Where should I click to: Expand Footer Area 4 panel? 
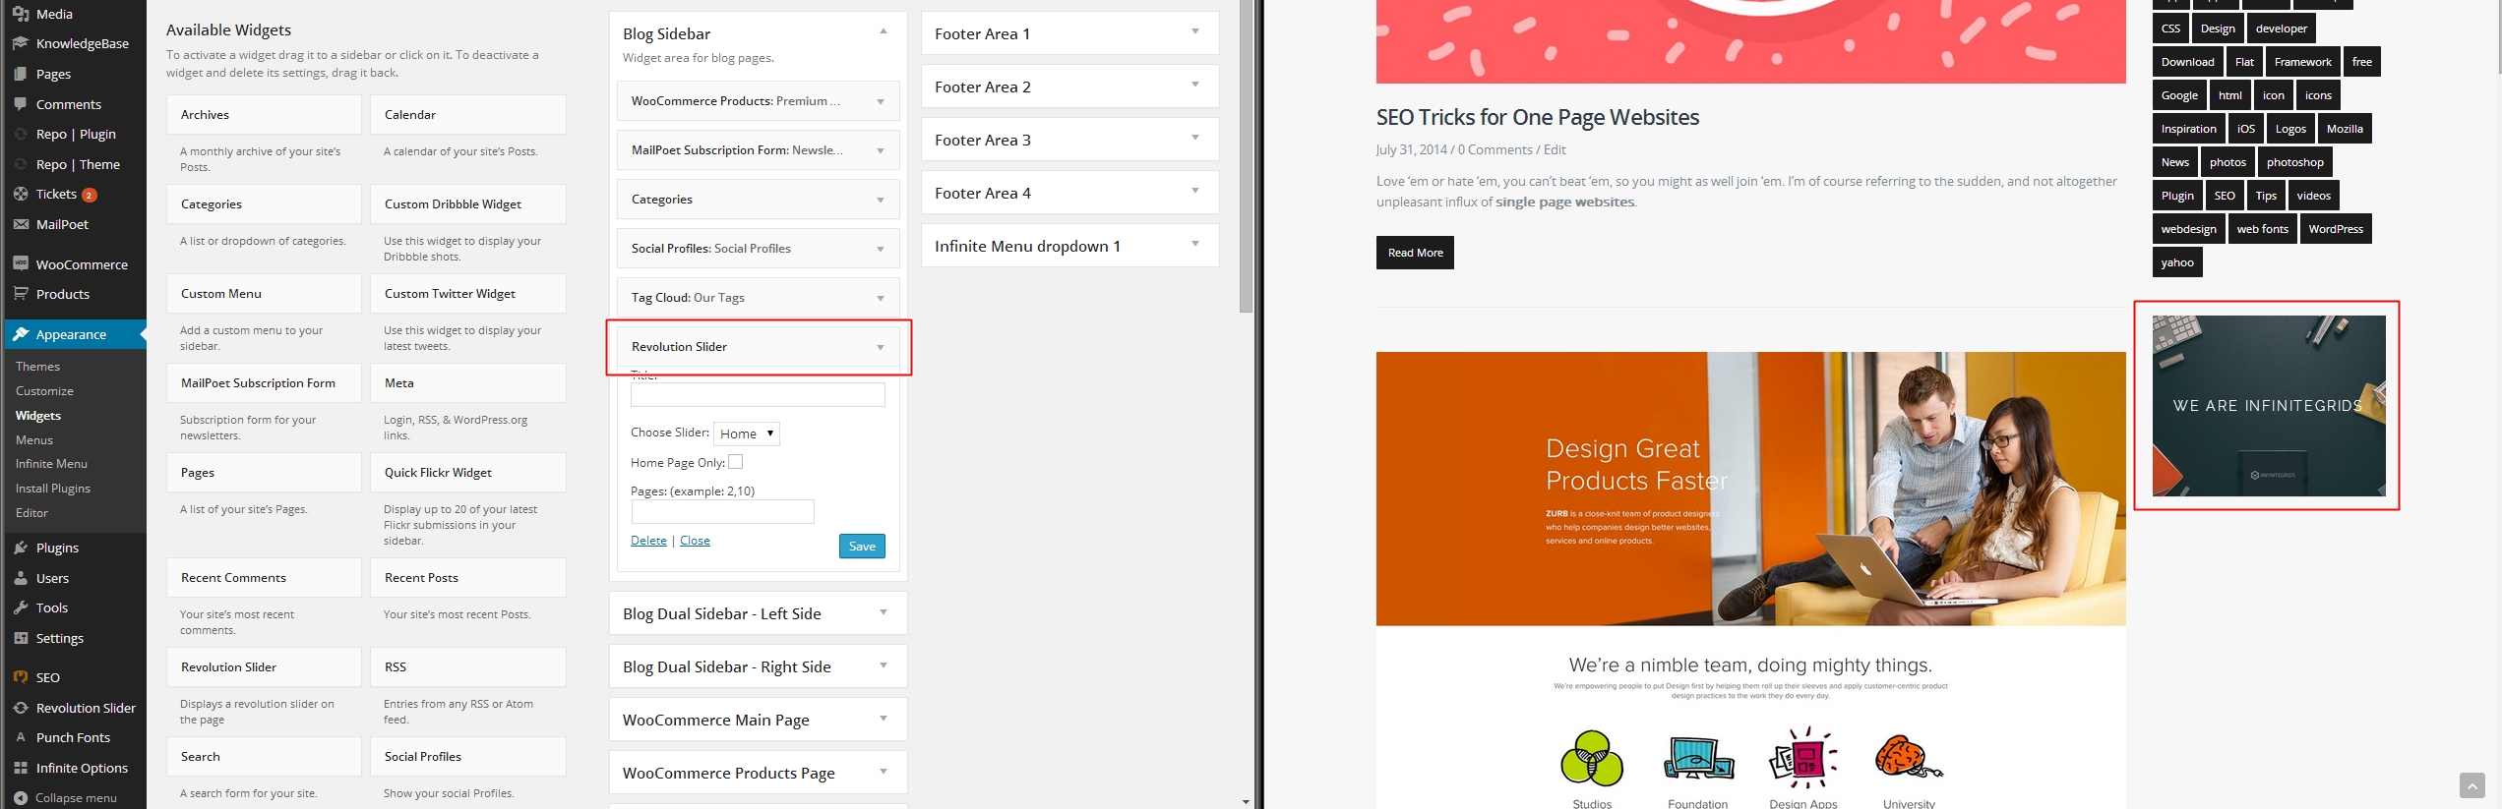click(x=1195, y=191)
